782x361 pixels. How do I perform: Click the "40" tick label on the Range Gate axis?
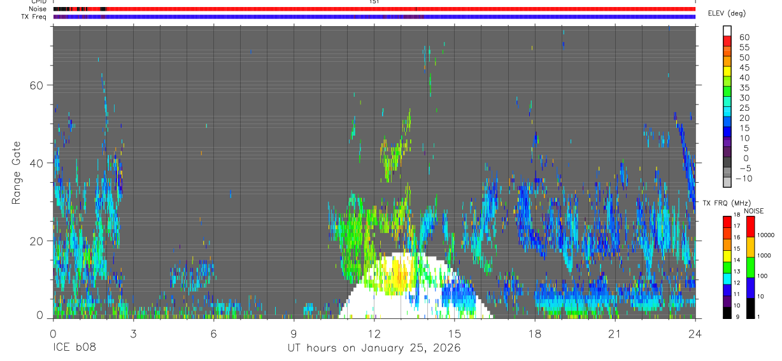(x=37, y=163)
